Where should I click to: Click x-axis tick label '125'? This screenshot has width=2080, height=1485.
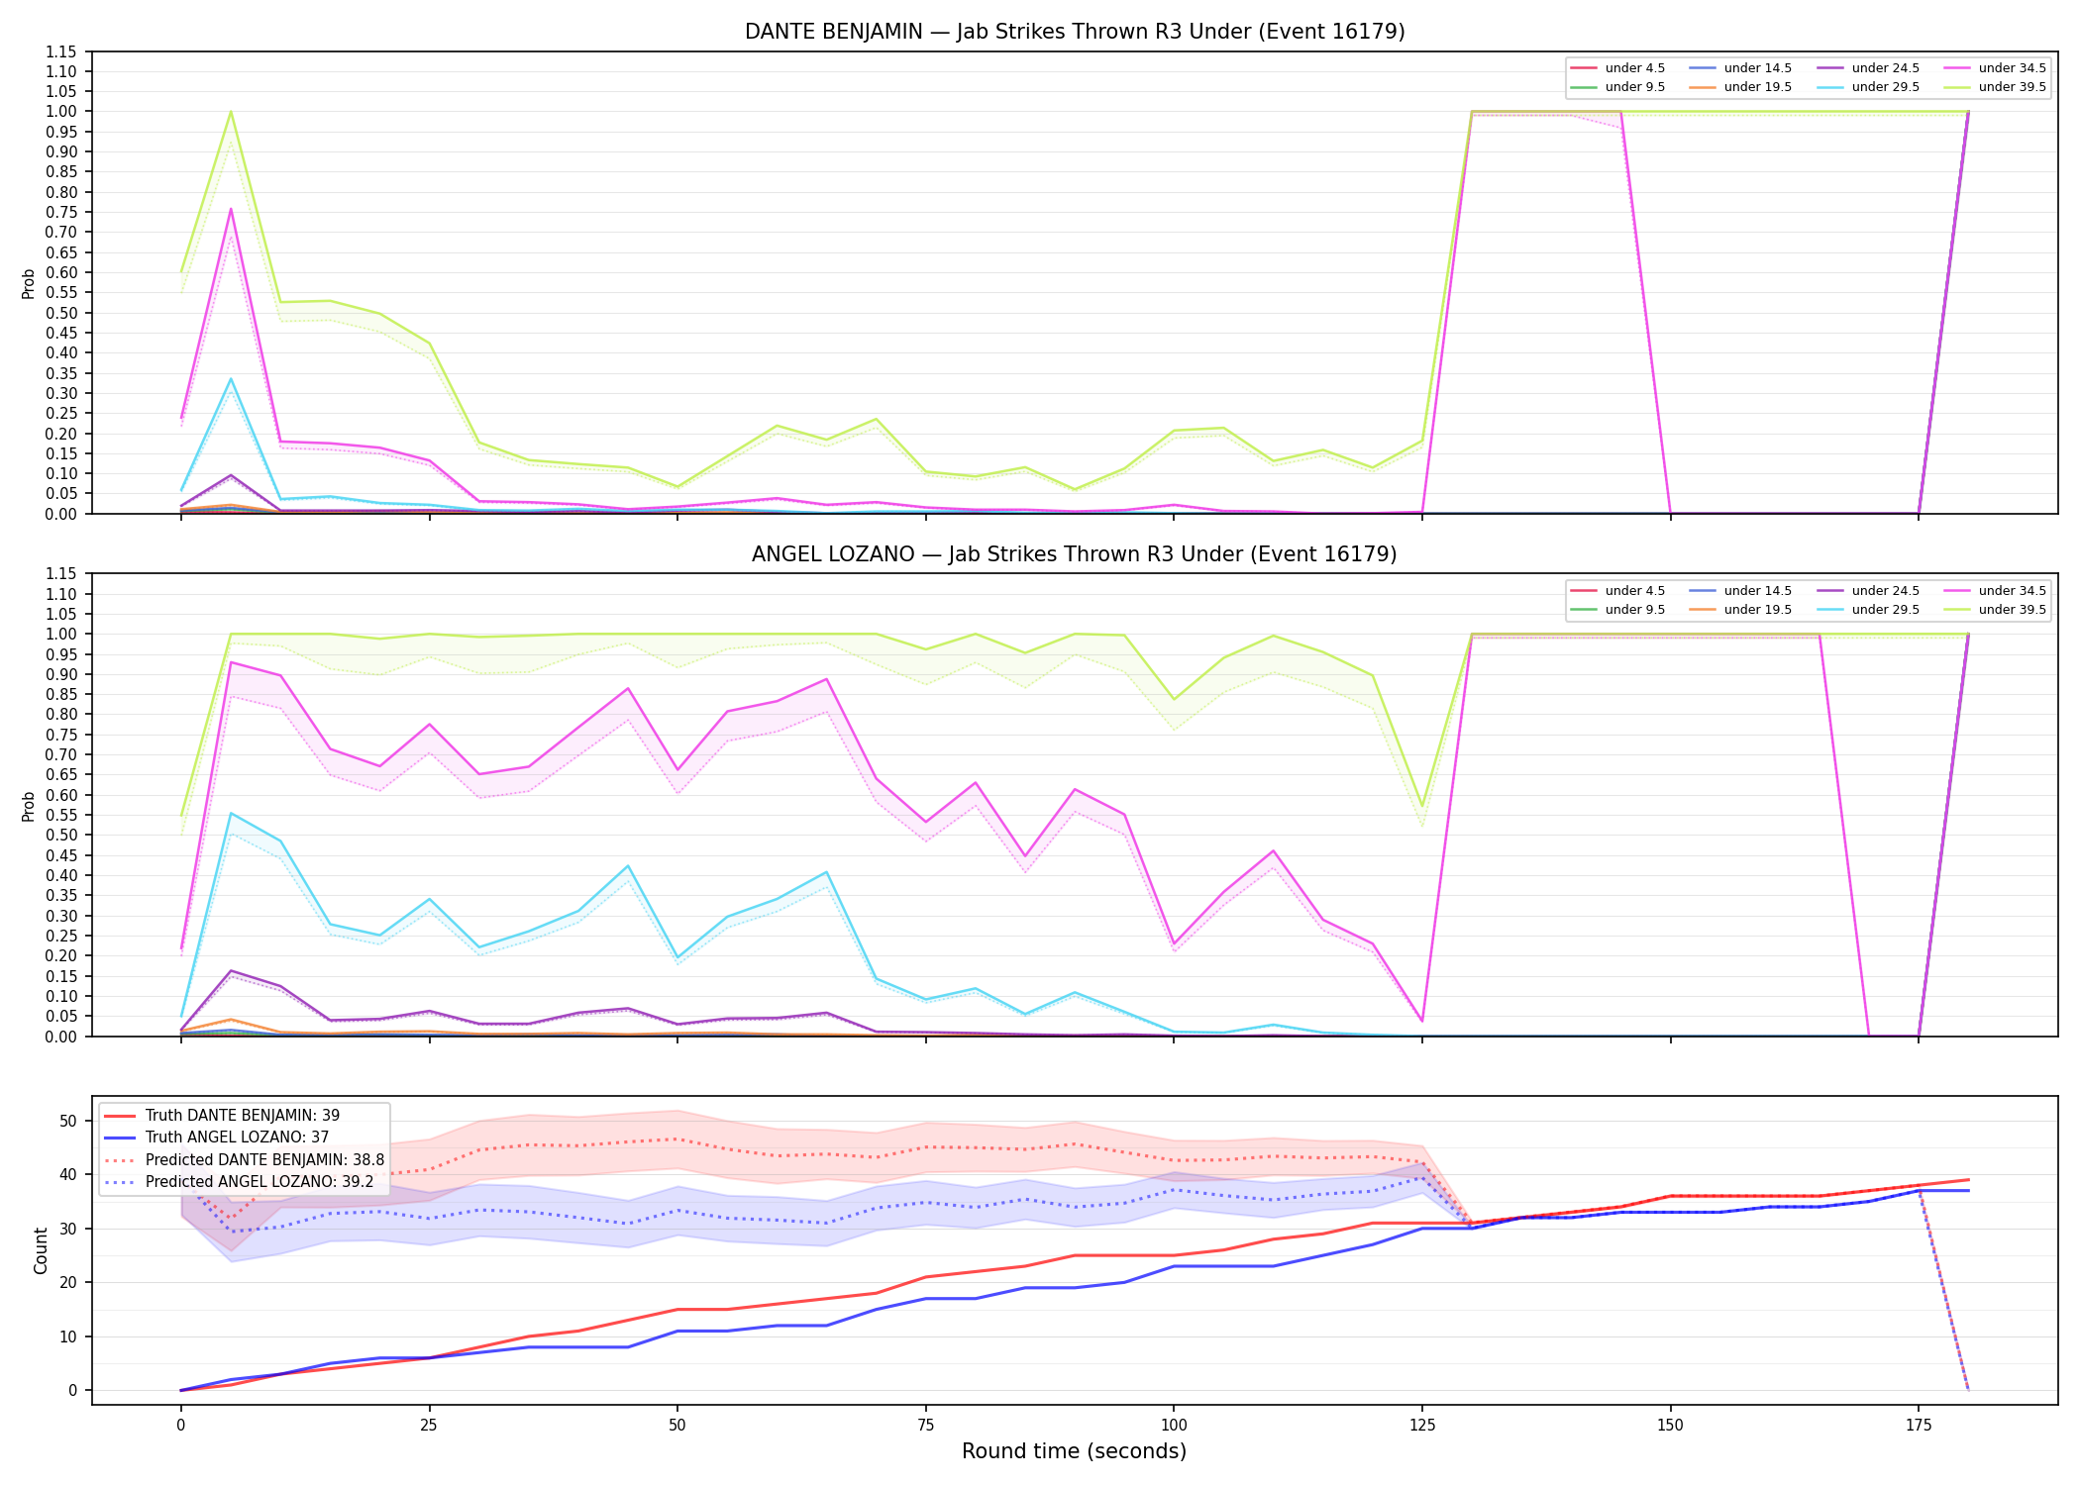point(1422,1426)
